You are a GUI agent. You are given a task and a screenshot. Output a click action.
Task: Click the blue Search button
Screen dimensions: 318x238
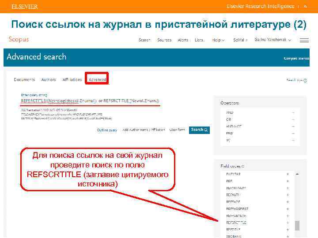[199, 130]
